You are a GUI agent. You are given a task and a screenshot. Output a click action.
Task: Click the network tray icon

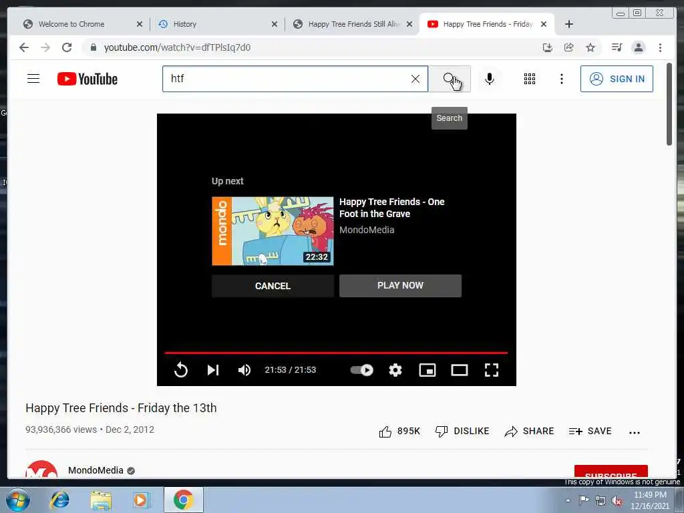[601, 501]
